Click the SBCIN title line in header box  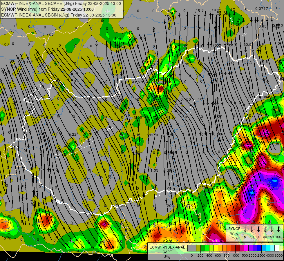tap(59, 15)
